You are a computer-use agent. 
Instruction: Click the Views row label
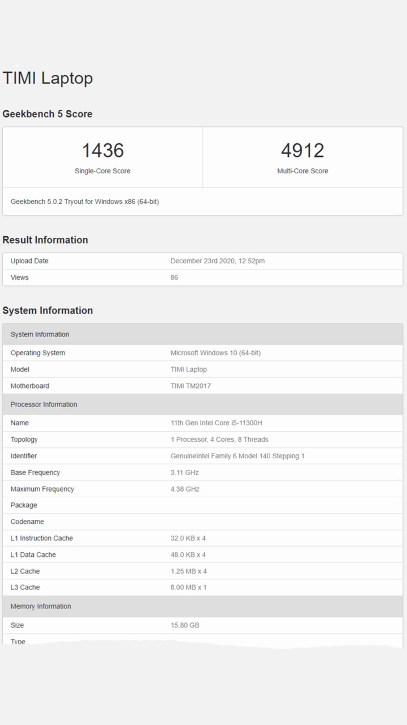point(19,277)
